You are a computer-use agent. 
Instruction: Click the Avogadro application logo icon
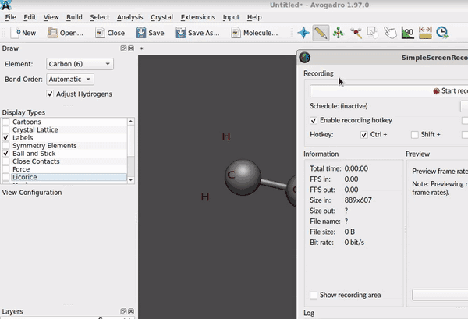6,5
